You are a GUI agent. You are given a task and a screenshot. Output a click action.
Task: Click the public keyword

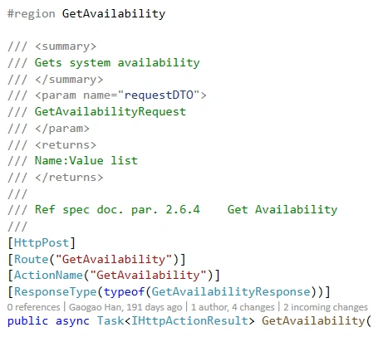tap(27, 321)
